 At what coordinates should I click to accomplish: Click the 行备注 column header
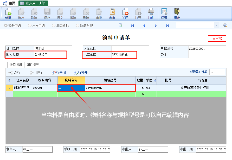[203, 80]
